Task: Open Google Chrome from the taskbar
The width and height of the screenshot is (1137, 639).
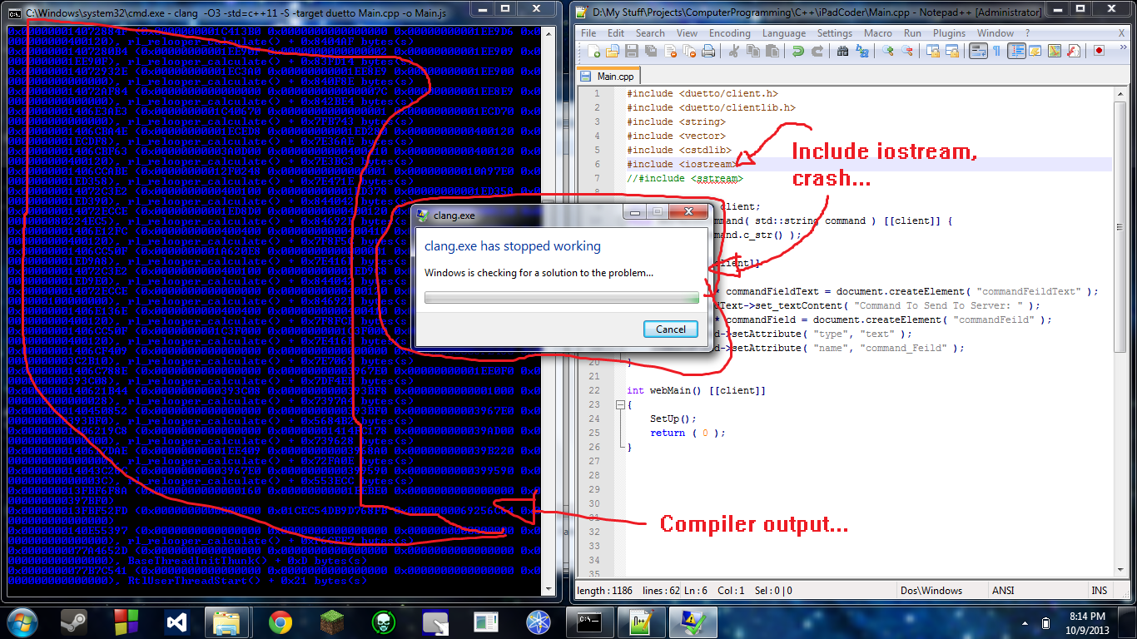Action: click(281, 622)
